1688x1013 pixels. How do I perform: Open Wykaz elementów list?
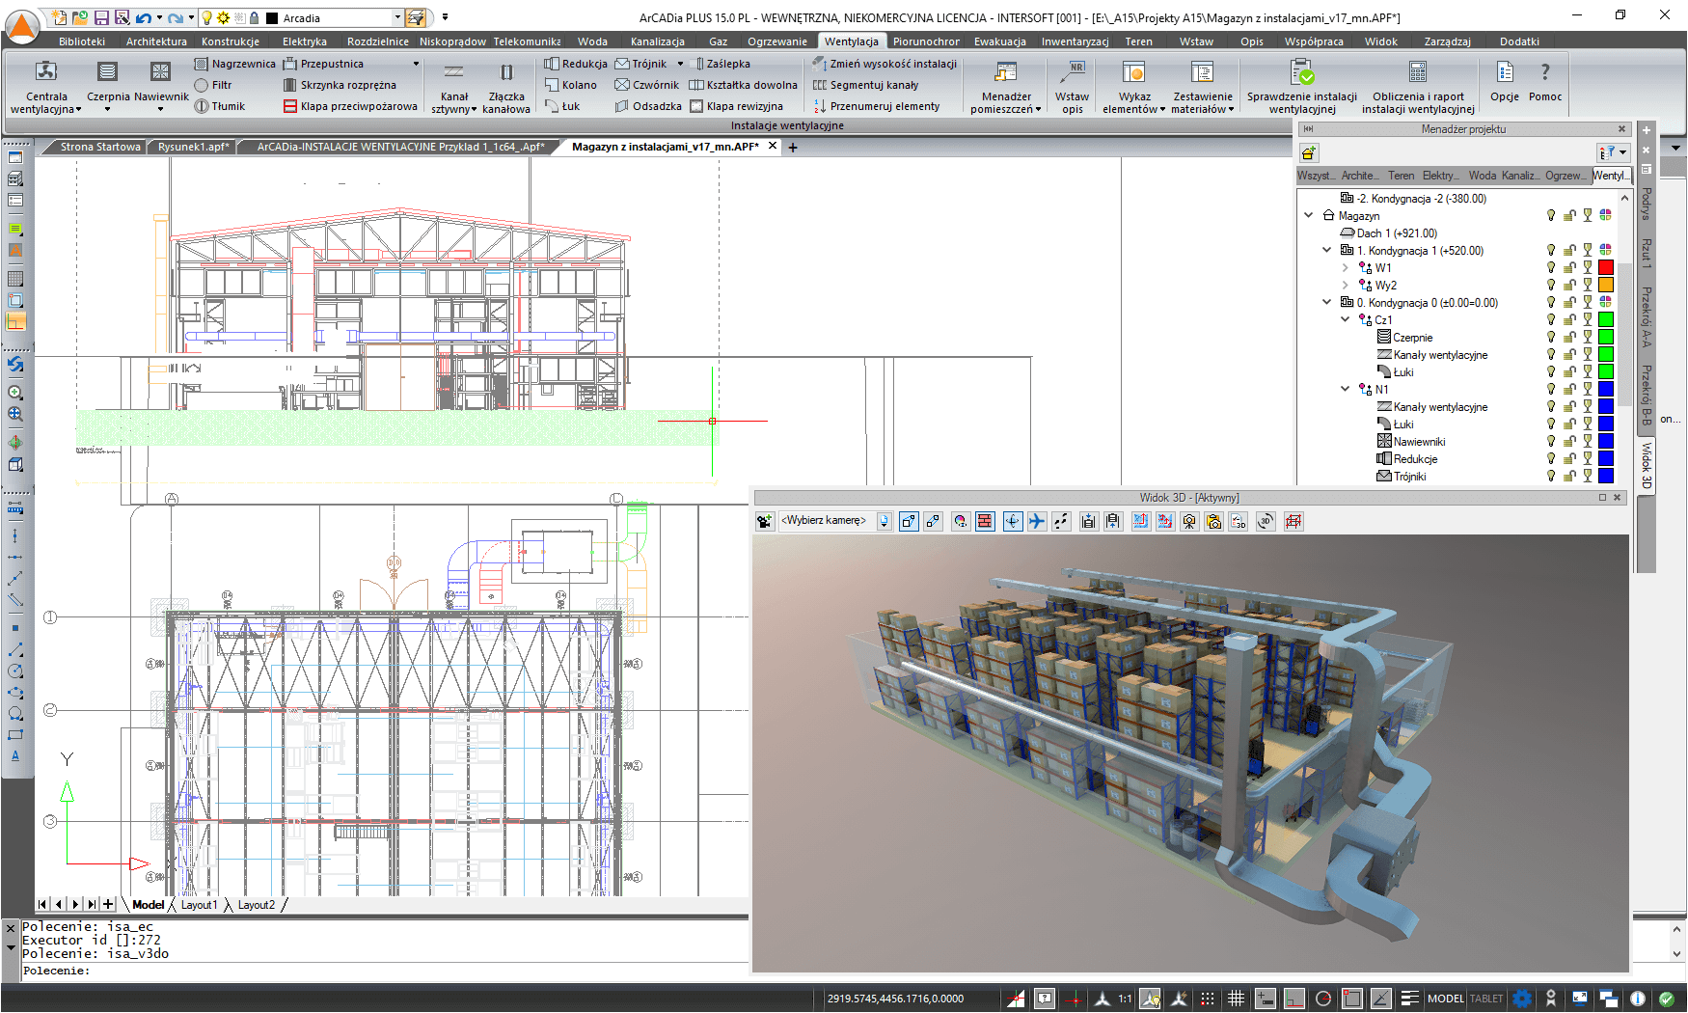(x=1134, y=87)
